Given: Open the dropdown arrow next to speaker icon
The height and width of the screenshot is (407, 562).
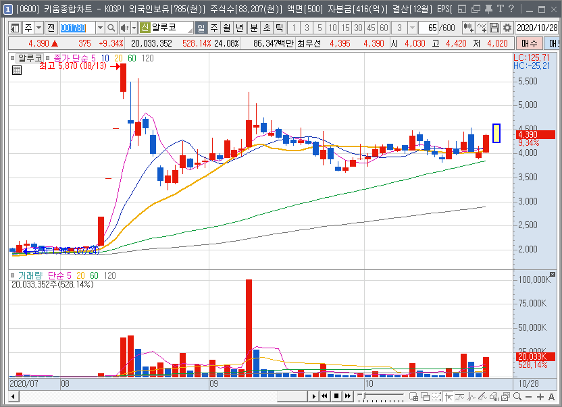Looking at the screenshot, I should tap(134, 28).
